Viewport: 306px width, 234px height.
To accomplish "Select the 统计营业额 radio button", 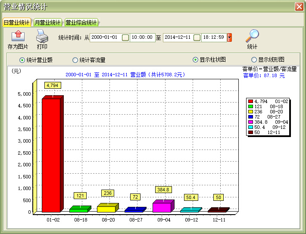I will 22,60.
